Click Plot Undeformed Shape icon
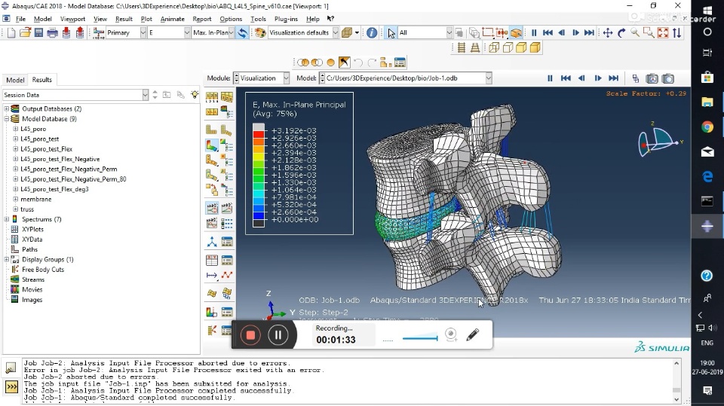Image resolution: width=724 pixels, height=406 pixels. [212, 130]
